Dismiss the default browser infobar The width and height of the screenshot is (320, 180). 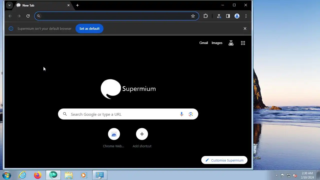[x=245, y=28]
